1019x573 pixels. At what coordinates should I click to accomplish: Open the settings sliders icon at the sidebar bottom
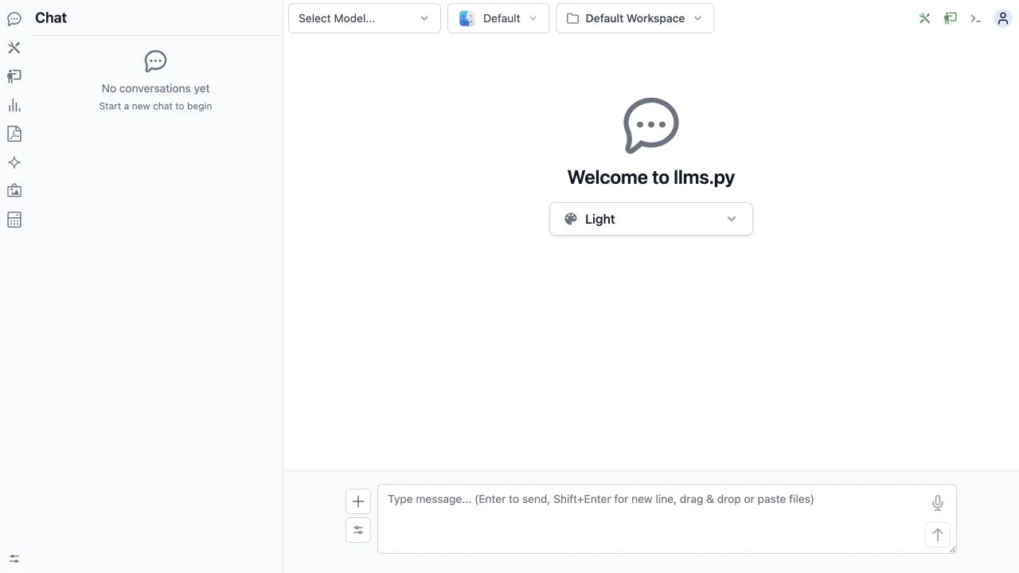tap(14, 559)
